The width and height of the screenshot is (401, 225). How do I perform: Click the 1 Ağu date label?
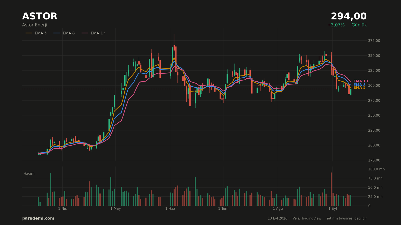click(278, 209)
